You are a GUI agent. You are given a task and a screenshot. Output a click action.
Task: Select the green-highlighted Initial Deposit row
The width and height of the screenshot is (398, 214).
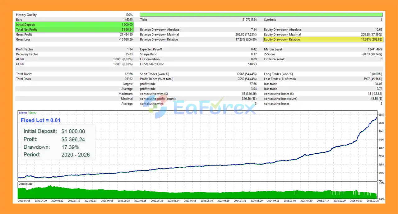click(x=75, y=25)
